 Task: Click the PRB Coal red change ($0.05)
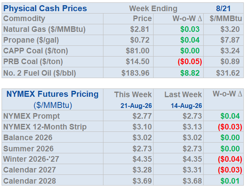[x=190, y=61]
